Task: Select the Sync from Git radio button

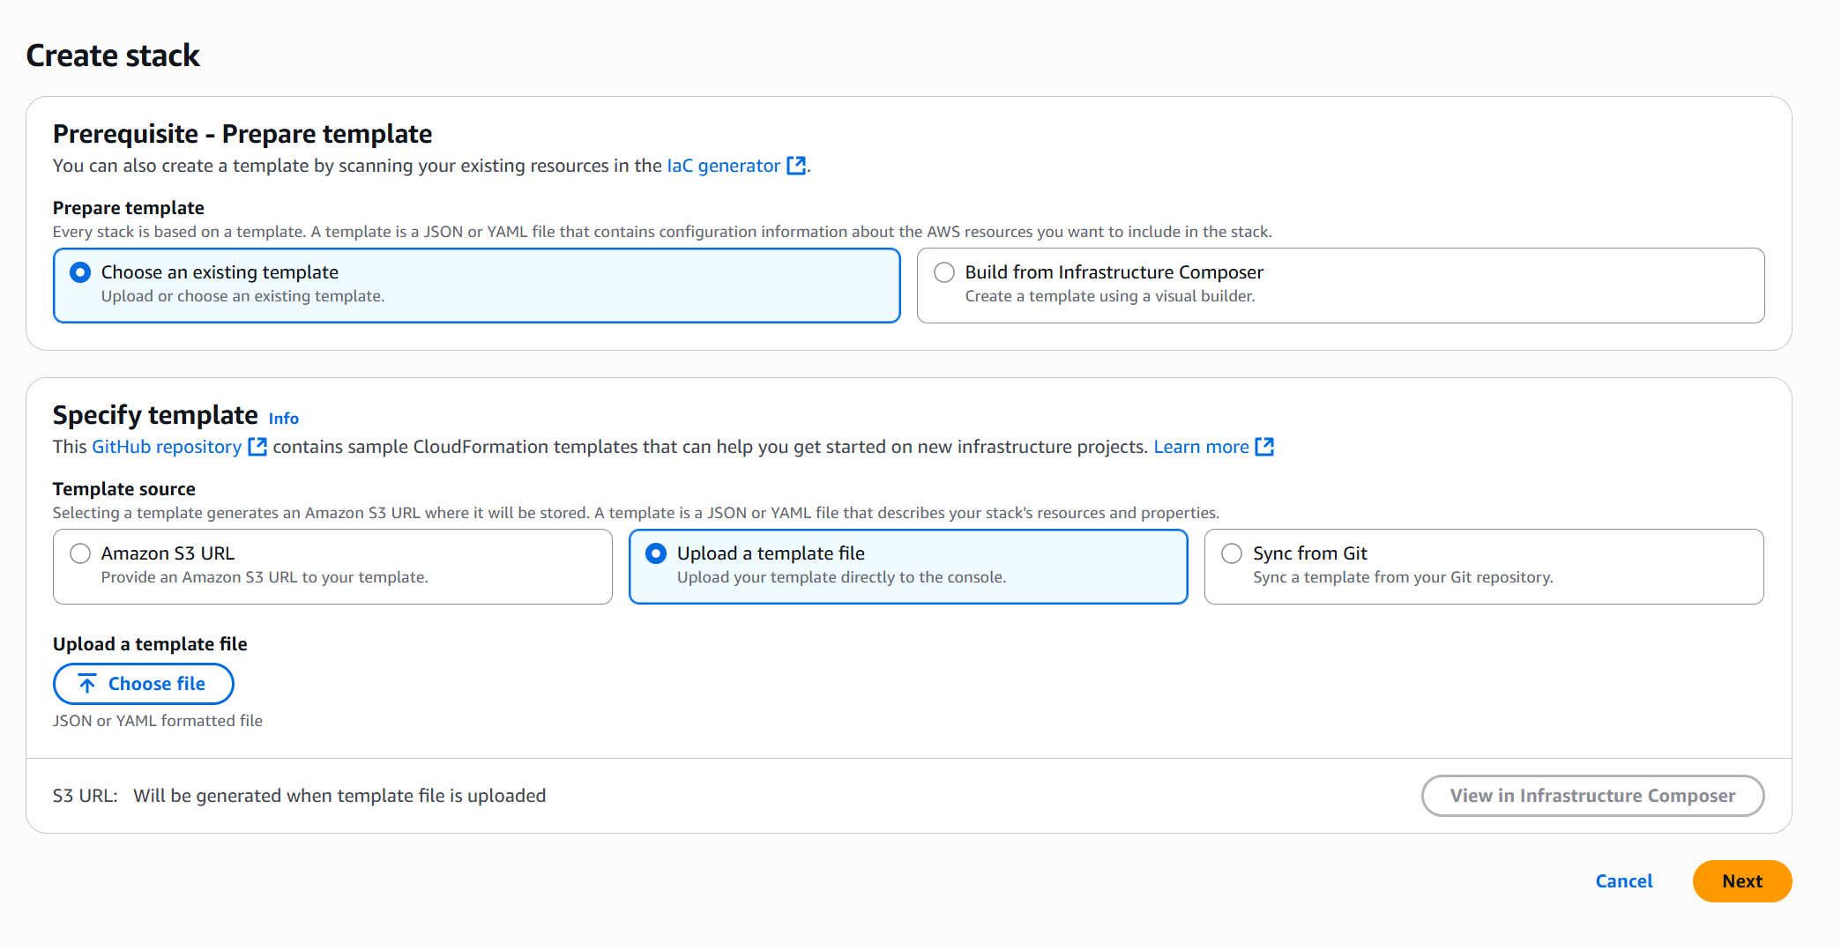Action: click(x=1232, y=553)
